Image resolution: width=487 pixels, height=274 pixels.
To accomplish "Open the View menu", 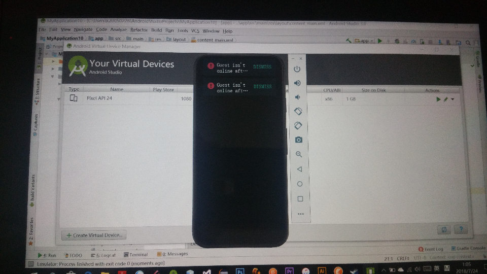I will pyautogui.click(x=65, y=29).
